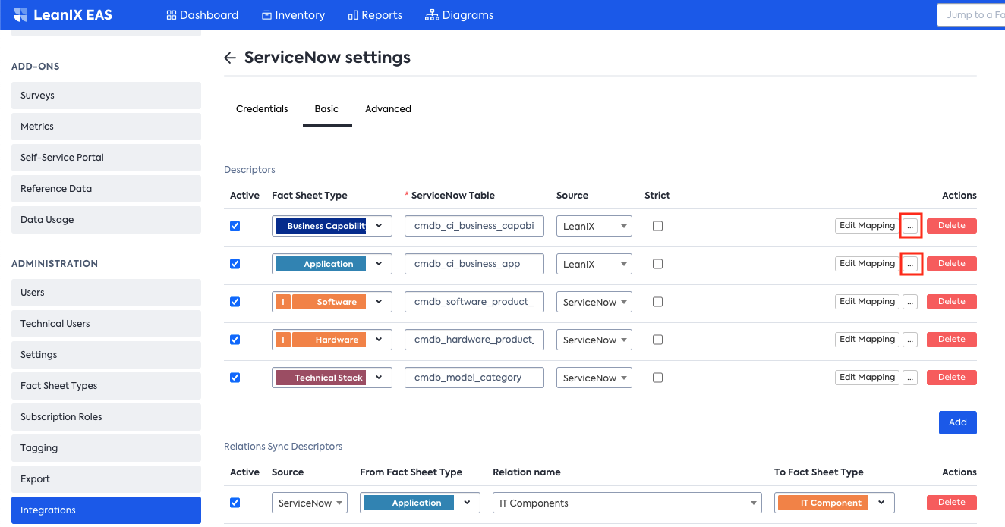Change Source dropdown for Business Capability row
The width and height of the screenshot is (1005, 527).
tap(594, 226)
